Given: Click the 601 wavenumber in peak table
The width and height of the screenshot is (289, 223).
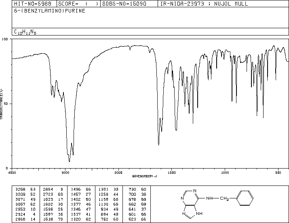Looking at the screenshot, I should point(132,215).
